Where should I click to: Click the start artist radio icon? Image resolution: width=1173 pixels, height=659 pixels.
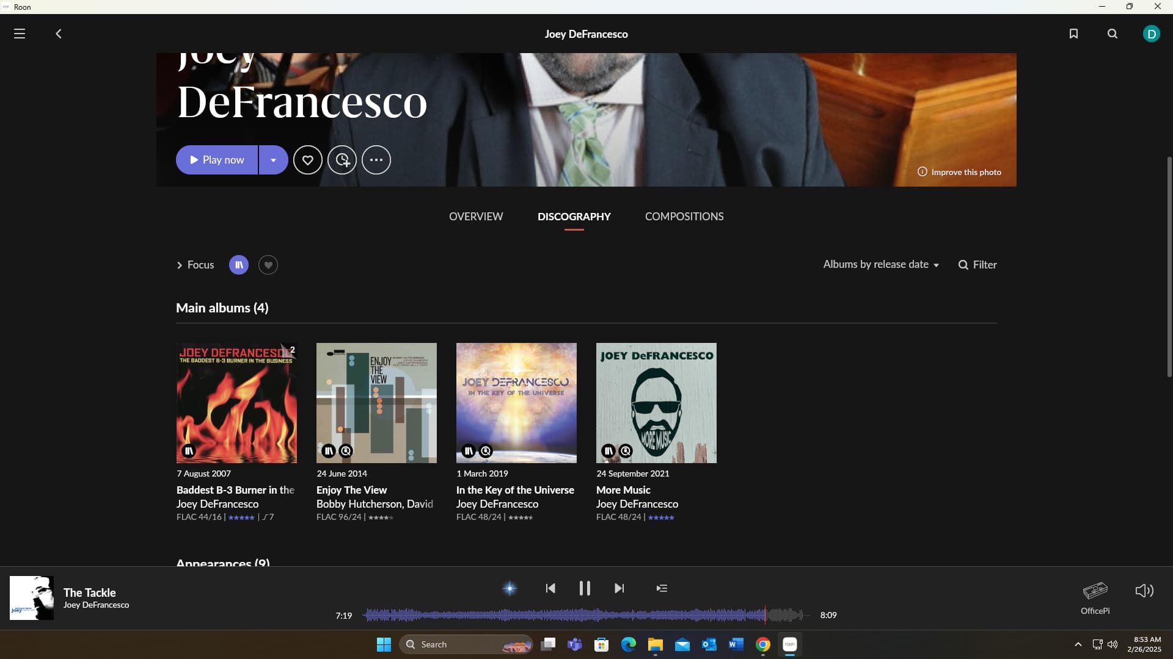tap(342, 160)
